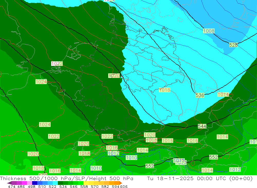Click the legend value 582
The image size is (257, 188).
[105, 186]
